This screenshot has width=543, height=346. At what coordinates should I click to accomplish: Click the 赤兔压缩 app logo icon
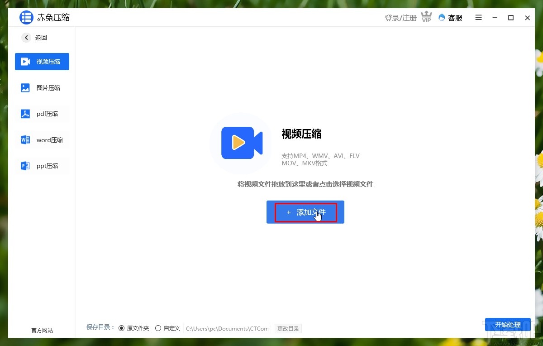tap(26, 18)
